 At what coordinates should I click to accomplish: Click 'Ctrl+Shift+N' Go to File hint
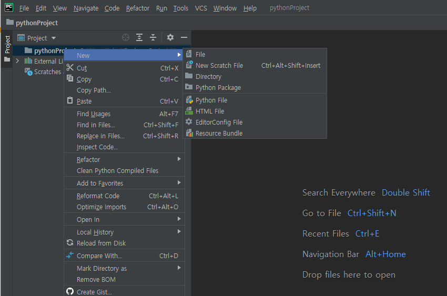pos(372,213)
